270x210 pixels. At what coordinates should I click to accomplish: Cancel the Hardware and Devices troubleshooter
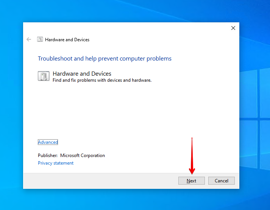(x=222, y=181)
